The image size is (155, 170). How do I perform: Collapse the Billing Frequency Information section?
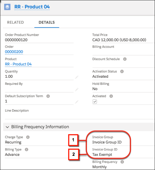7,127
